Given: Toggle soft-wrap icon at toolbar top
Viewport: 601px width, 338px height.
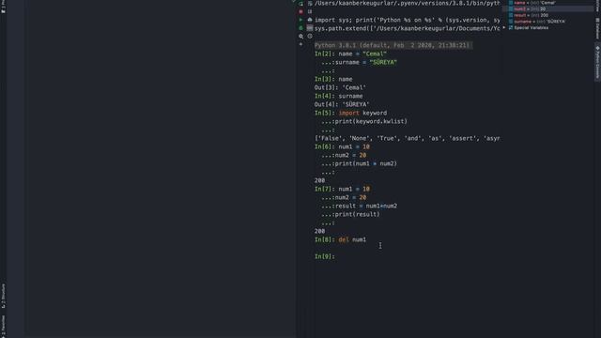Looking at the screenshot, I should (x=310, y=4).
